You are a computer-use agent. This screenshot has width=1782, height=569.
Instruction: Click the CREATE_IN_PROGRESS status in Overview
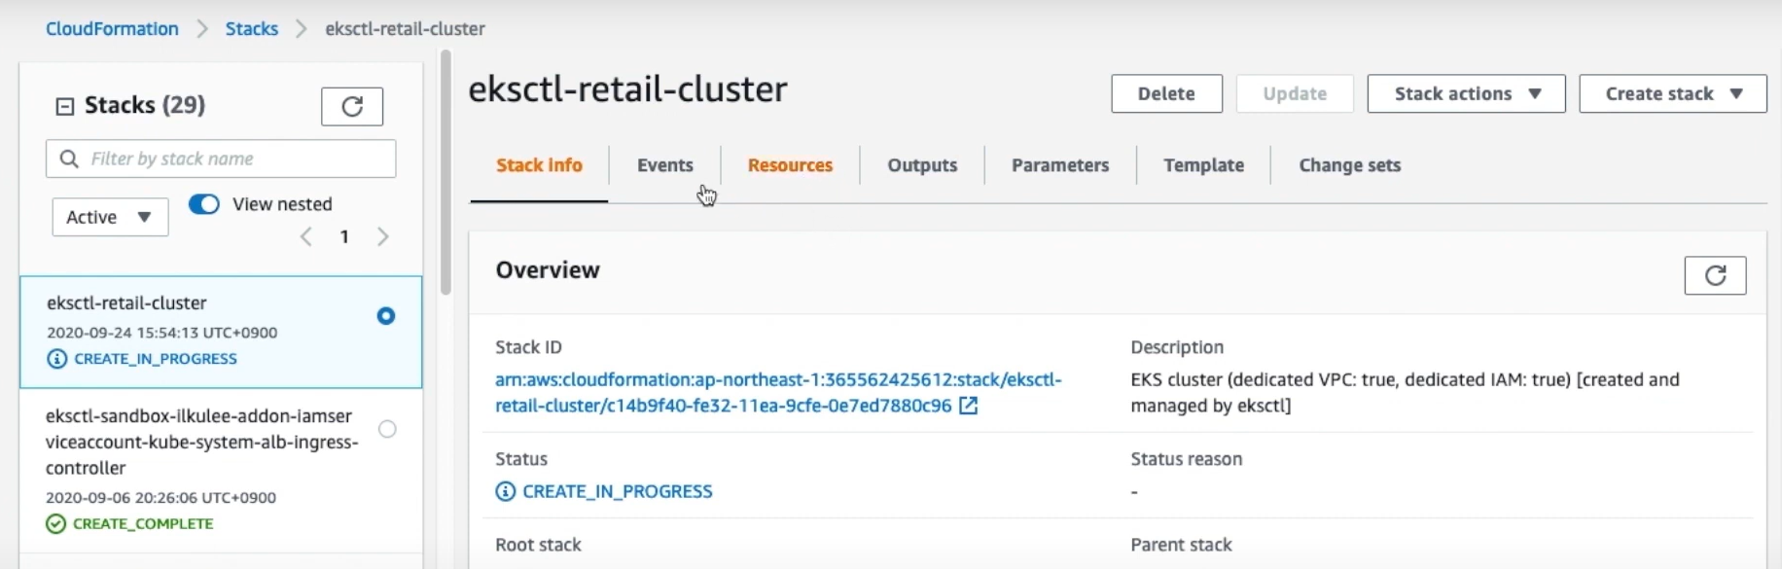[617, 491]
